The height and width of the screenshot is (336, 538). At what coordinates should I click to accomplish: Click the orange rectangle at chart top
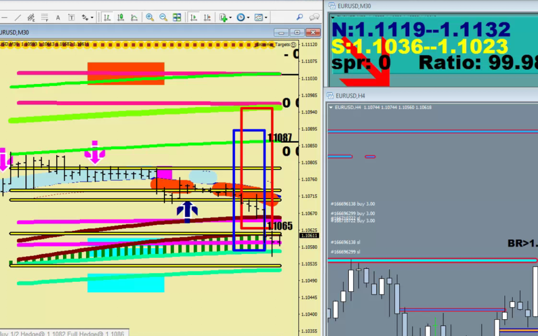(126, 73)
